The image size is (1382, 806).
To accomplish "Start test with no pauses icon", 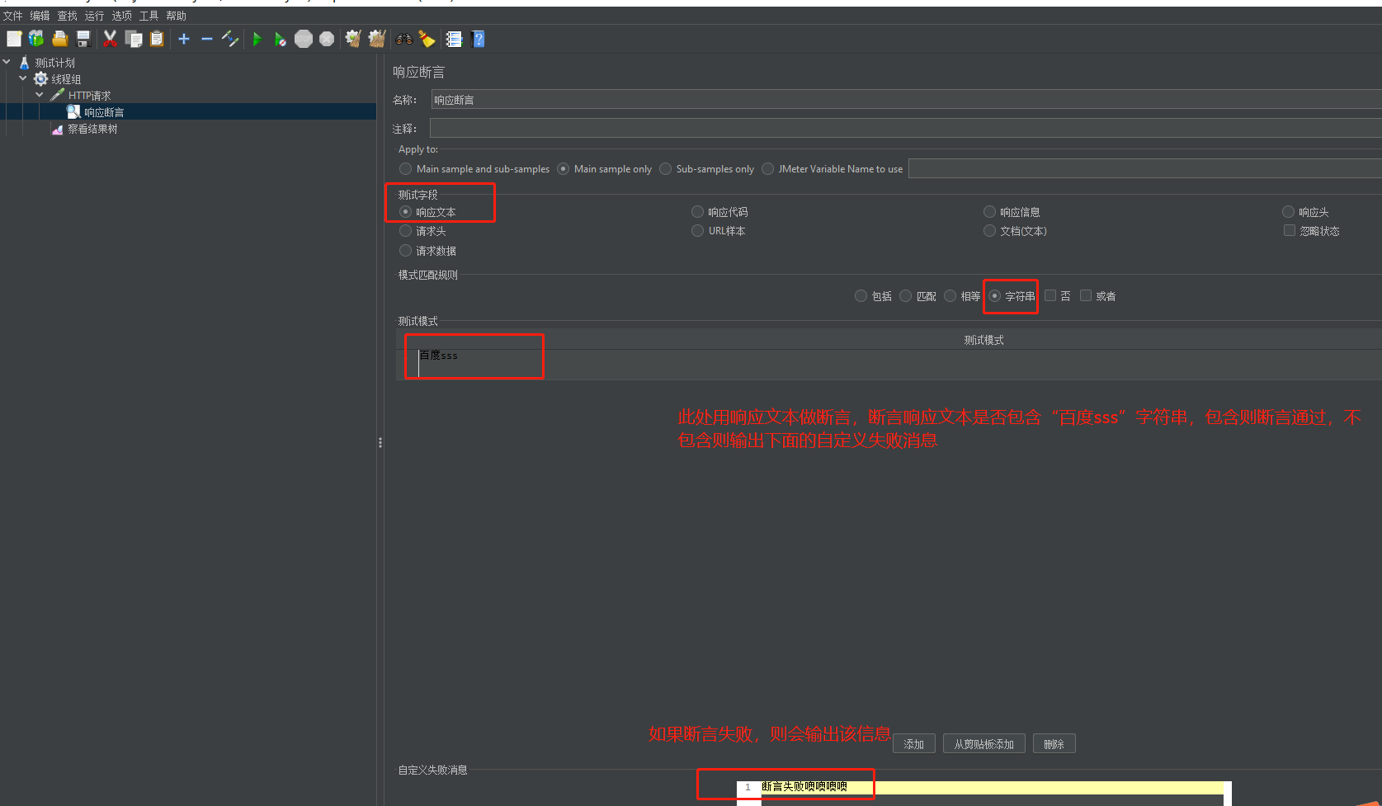I will [x=281, y=39].
